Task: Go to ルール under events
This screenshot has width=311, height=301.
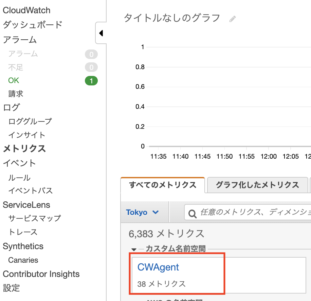Action: click(x=19, y=178)
